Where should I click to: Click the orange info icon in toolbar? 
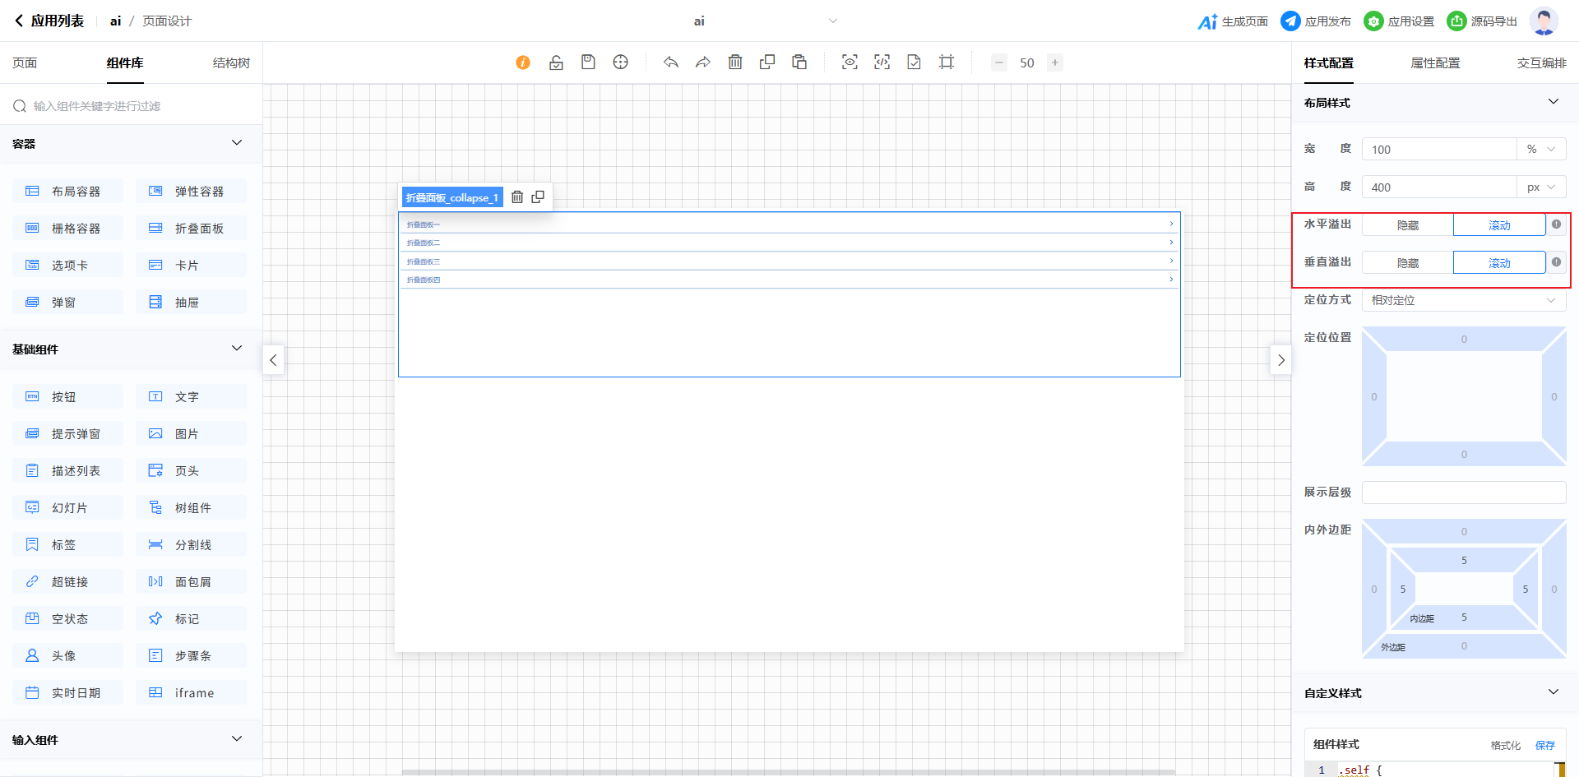523,62
